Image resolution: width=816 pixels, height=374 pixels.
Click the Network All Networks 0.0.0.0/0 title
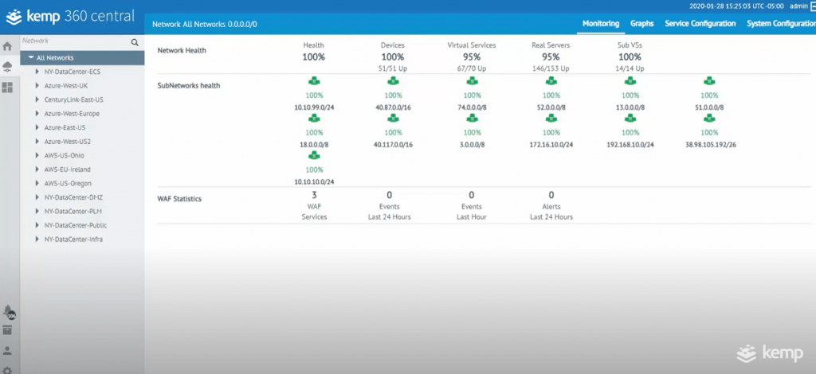click(204, 25)
